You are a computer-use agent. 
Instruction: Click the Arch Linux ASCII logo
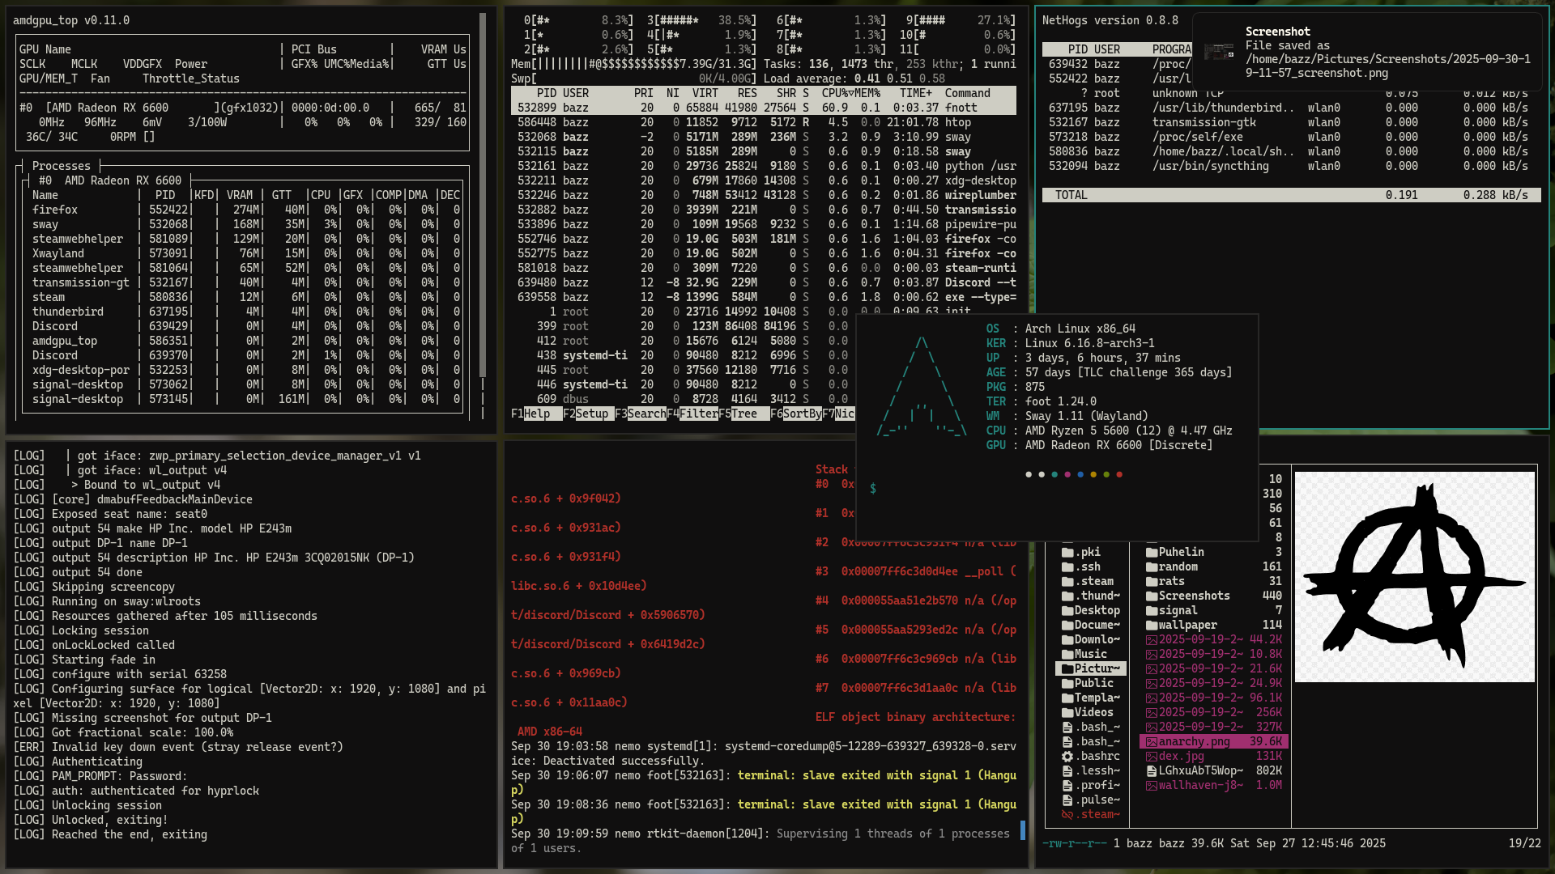(922, 387)
